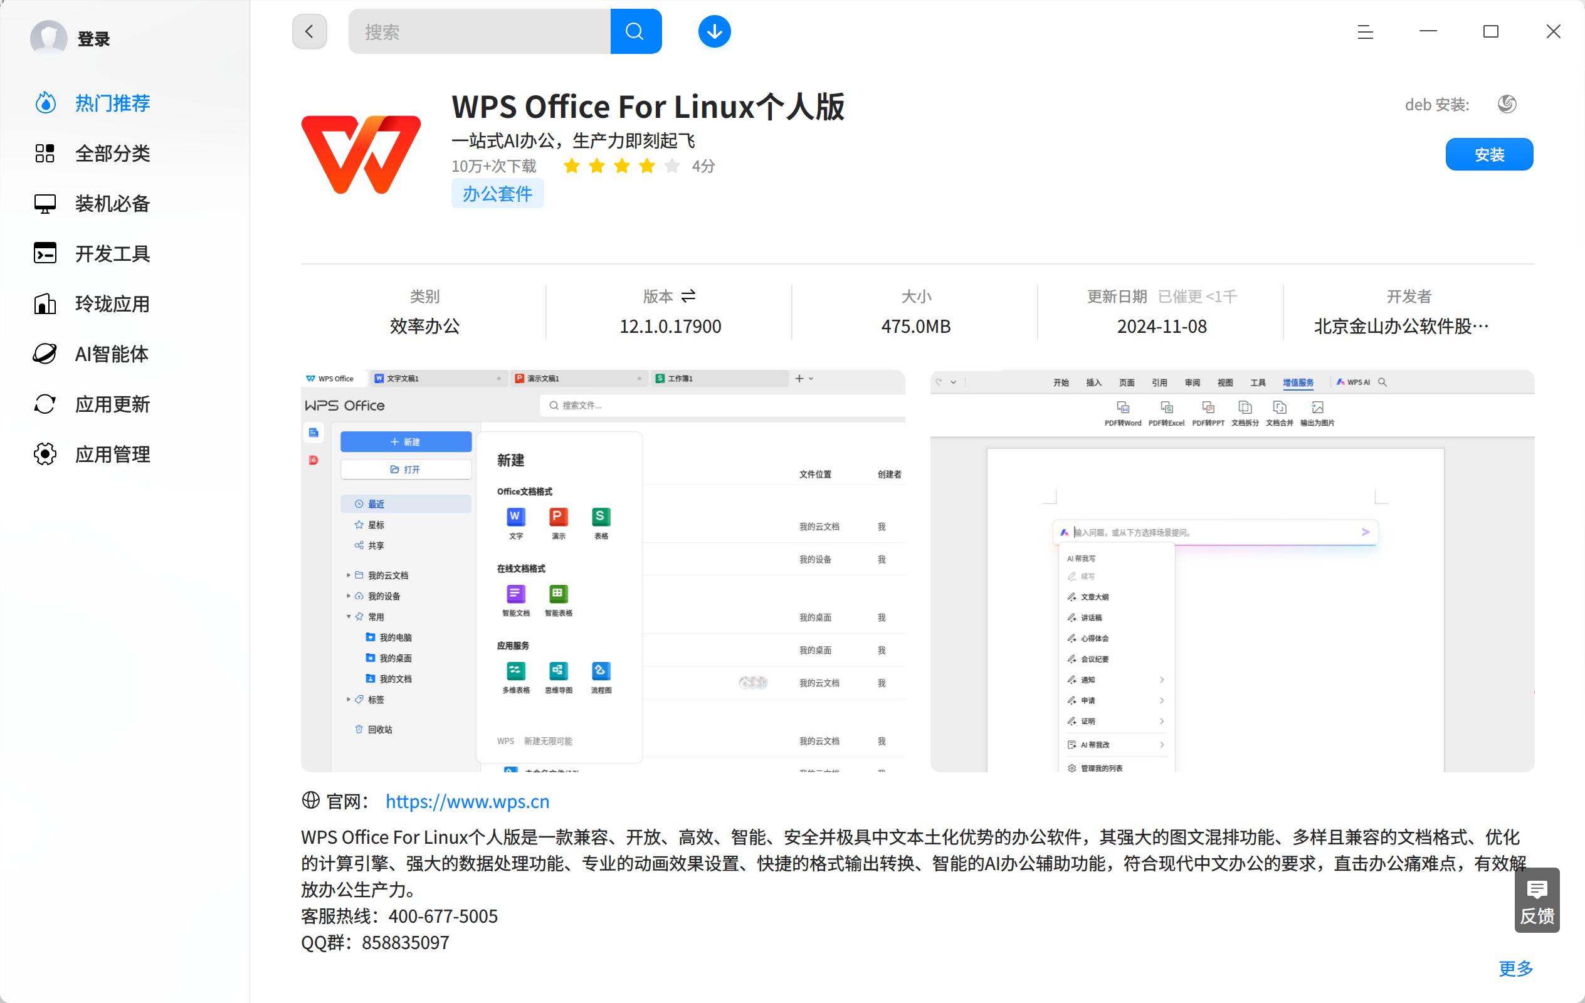Click the grid icon beside 全部分类
The image size is (1585, 1003).
45,153
